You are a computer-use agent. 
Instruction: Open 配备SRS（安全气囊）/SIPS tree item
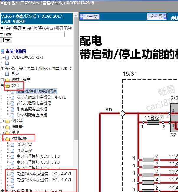[x=37, y=68]
